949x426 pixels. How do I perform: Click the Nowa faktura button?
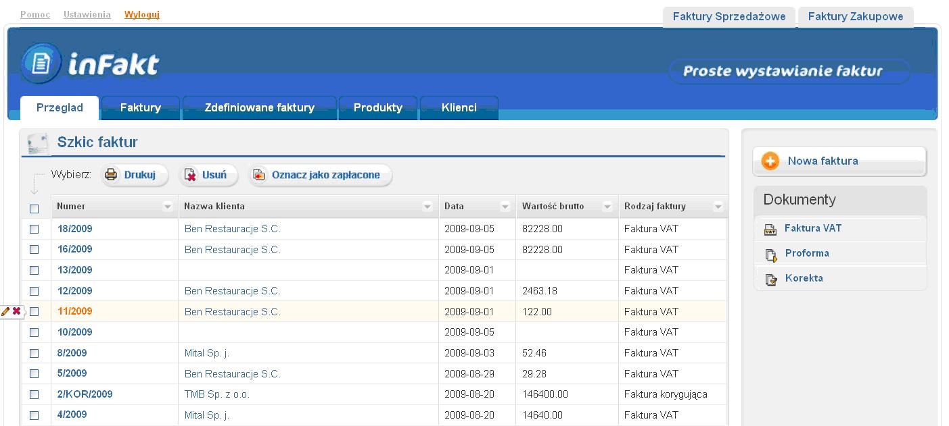tap(839, 161)
